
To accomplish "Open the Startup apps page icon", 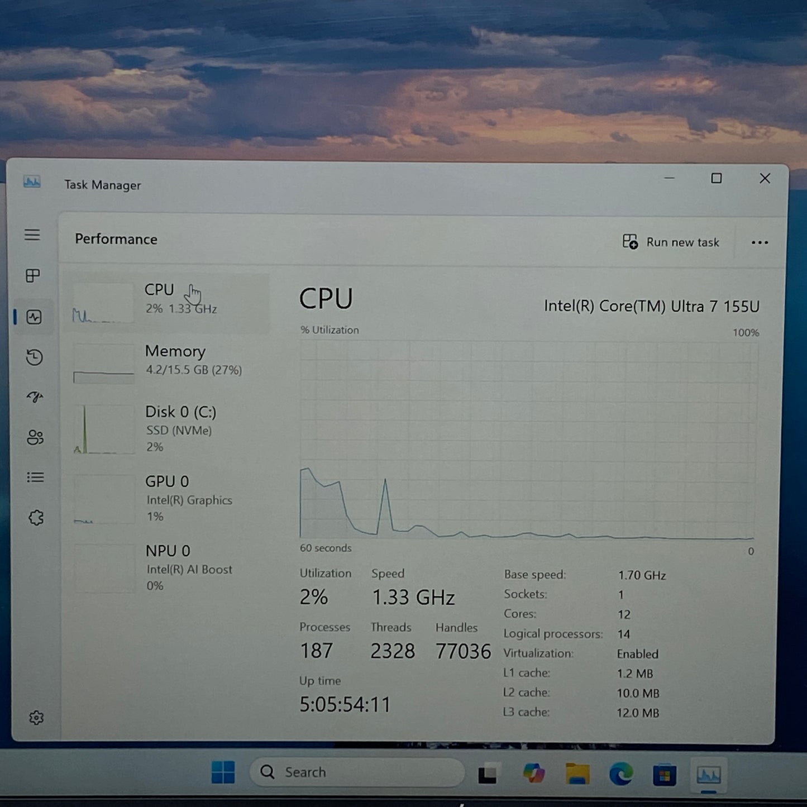I will tap(35, 397).
